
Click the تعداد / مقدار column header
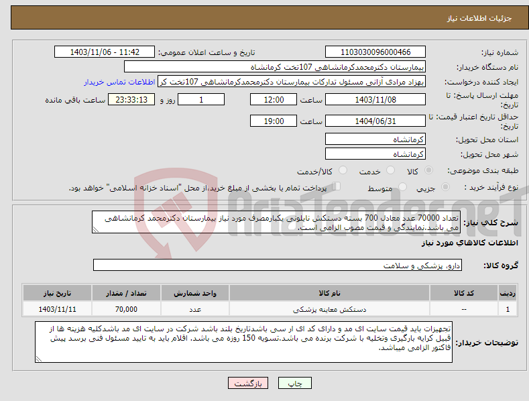(126, 293)
